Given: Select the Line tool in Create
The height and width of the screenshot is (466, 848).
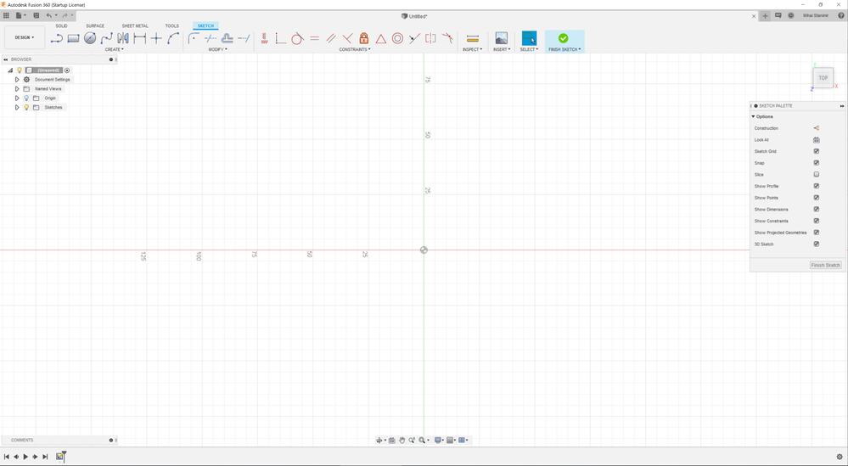Looking at the screenshot, I should coord(57,38).
